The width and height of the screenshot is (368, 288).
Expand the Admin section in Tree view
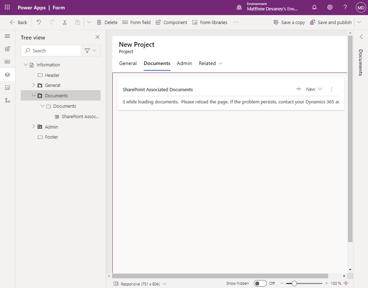coord(33,126)
